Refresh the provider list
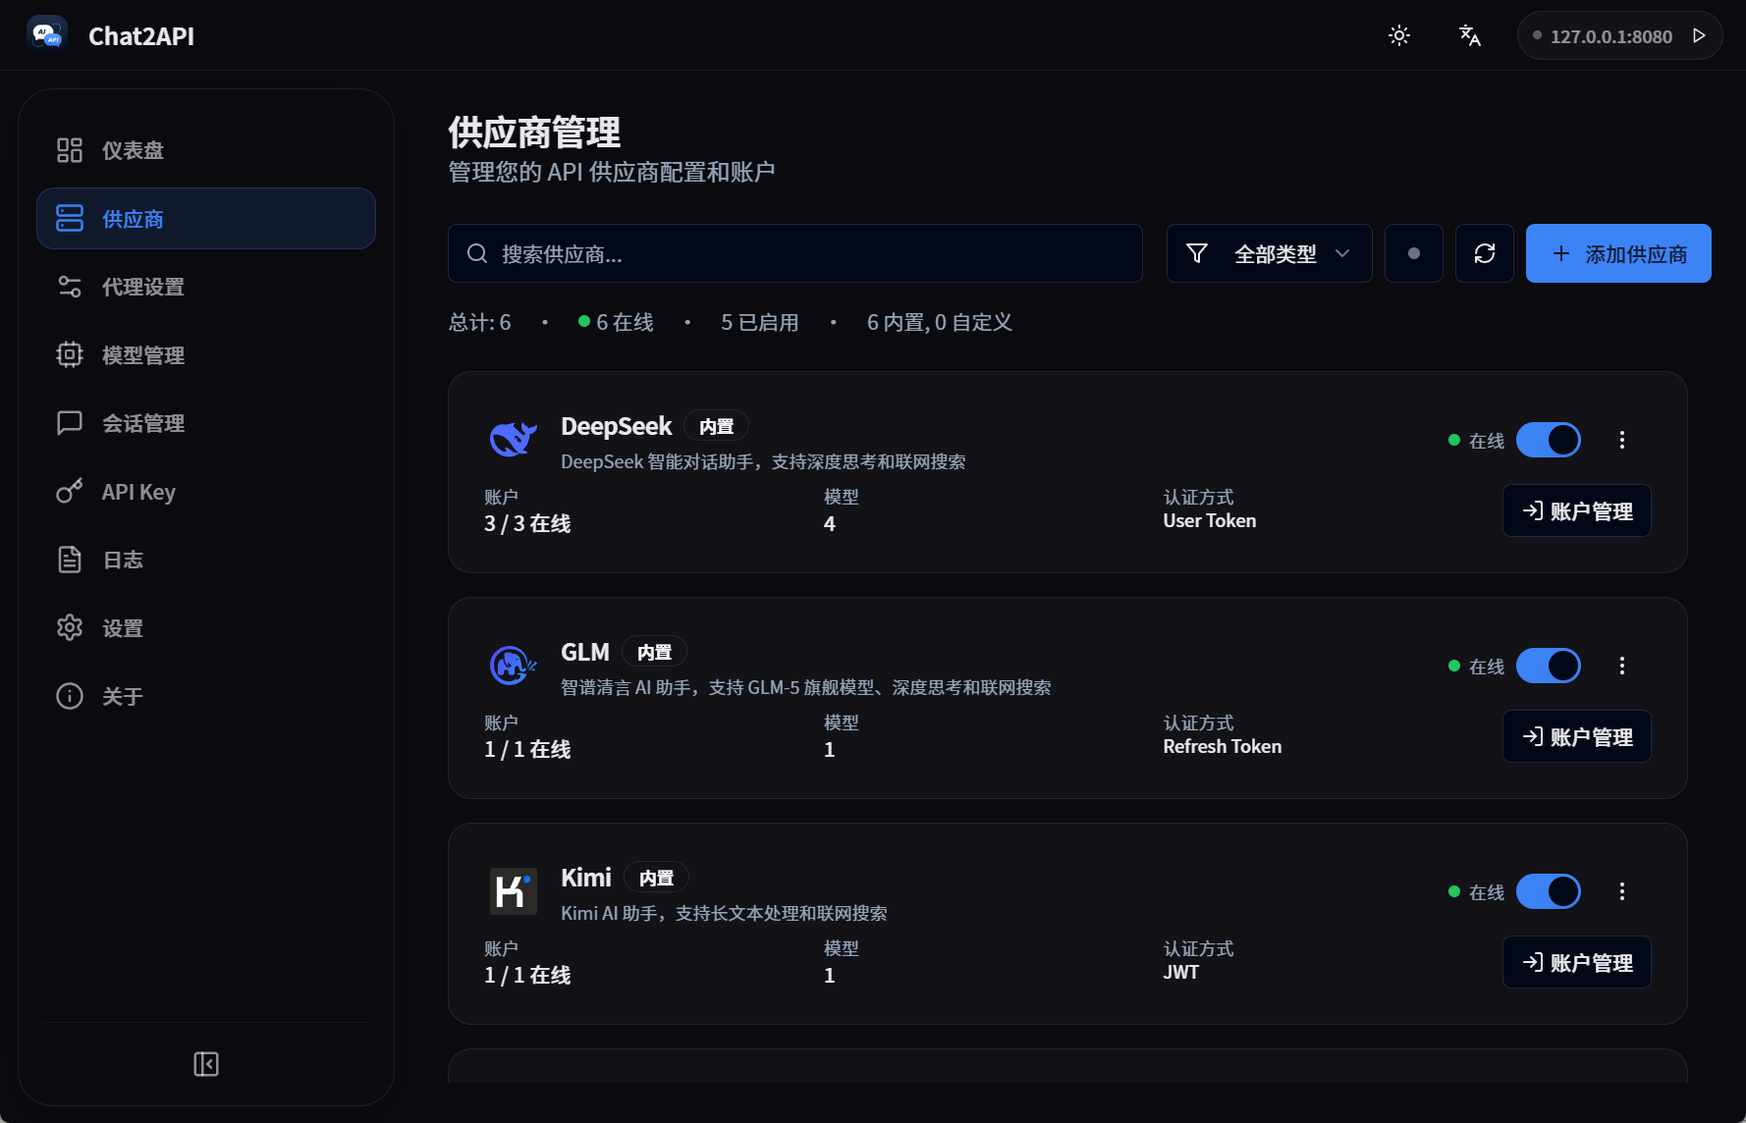The image size is (1746, 1123). coord(1485,253)
